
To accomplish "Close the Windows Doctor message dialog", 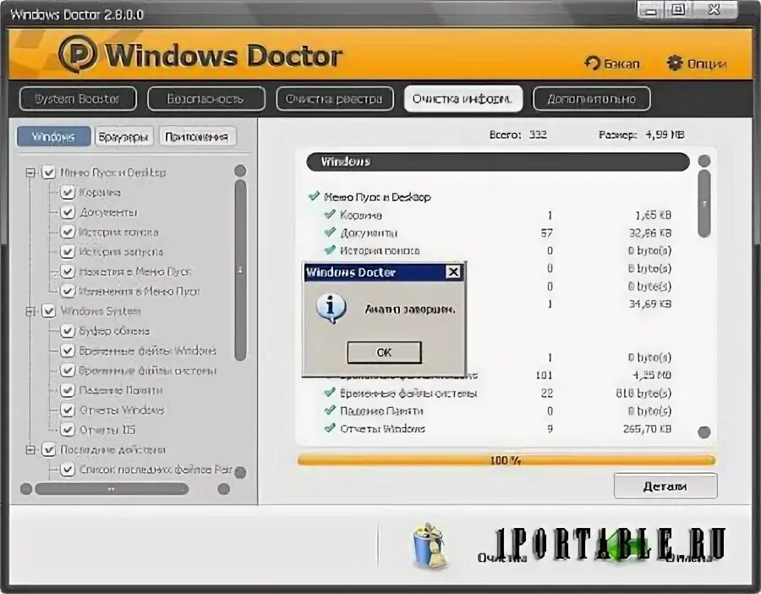I will pyautogui.click(x=453, y=272).
